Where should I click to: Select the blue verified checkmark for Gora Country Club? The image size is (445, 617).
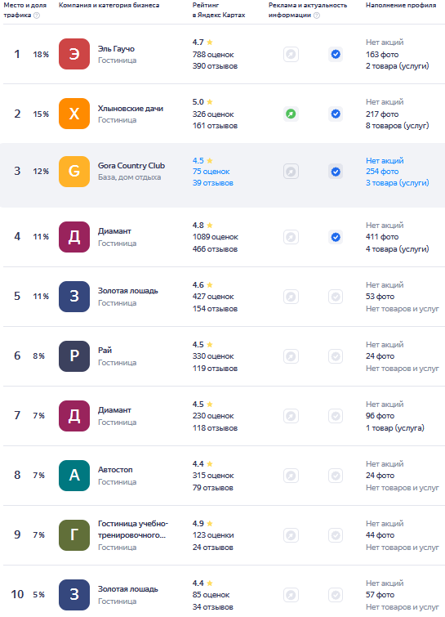(x=336, y=172)
